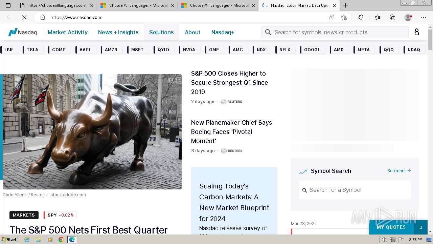Open Chrome from taskbar
This screenshot has width=433, height=244.
click(x=61, y=240)
